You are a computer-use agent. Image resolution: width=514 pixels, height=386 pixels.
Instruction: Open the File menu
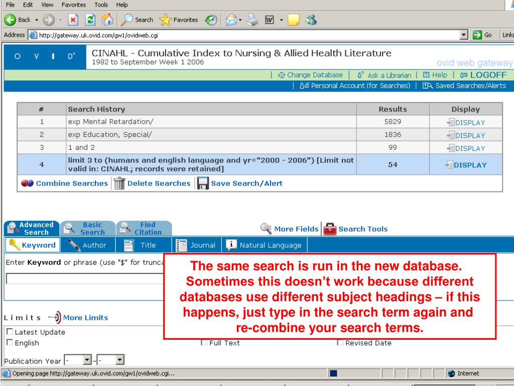(11, 5)
